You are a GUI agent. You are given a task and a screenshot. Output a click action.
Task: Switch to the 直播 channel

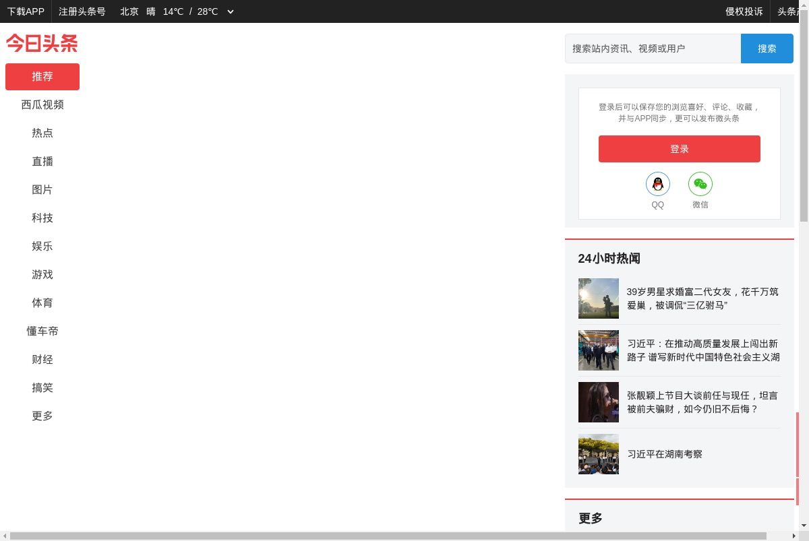(42, 162)
